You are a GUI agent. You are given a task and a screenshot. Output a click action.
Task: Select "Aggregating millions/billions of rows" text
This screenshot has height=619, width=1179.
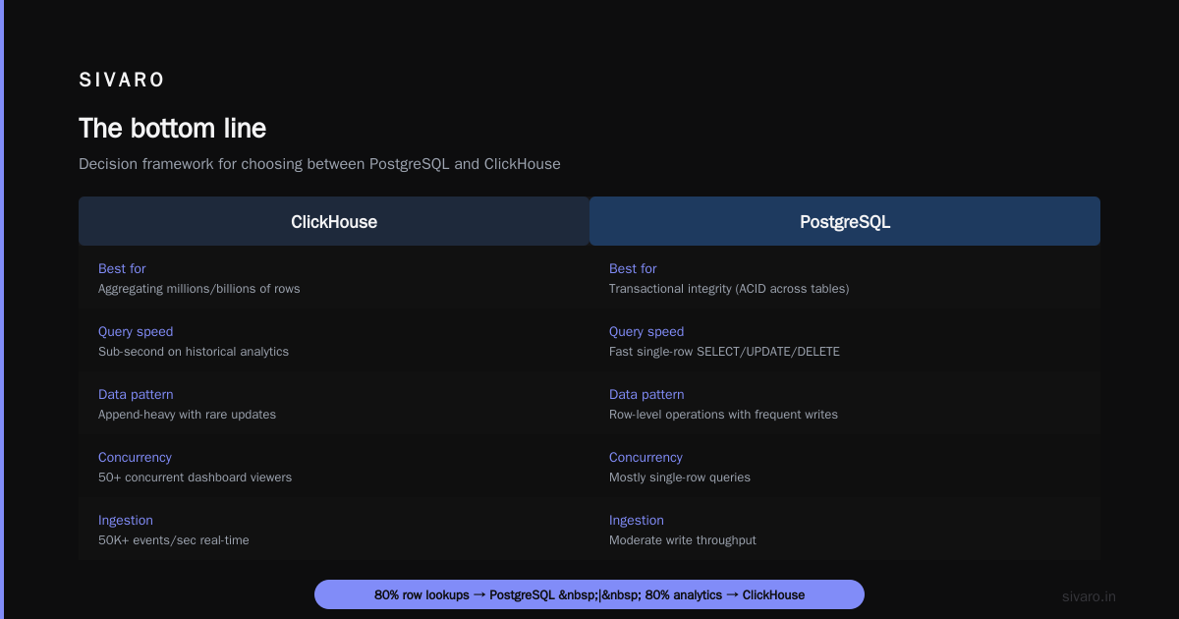tap(199, 289)
